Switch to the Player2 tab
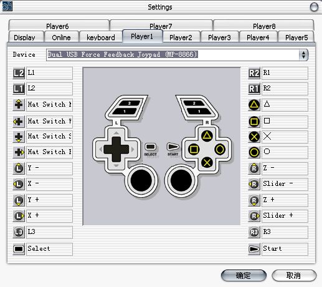 tap(181, 37)
